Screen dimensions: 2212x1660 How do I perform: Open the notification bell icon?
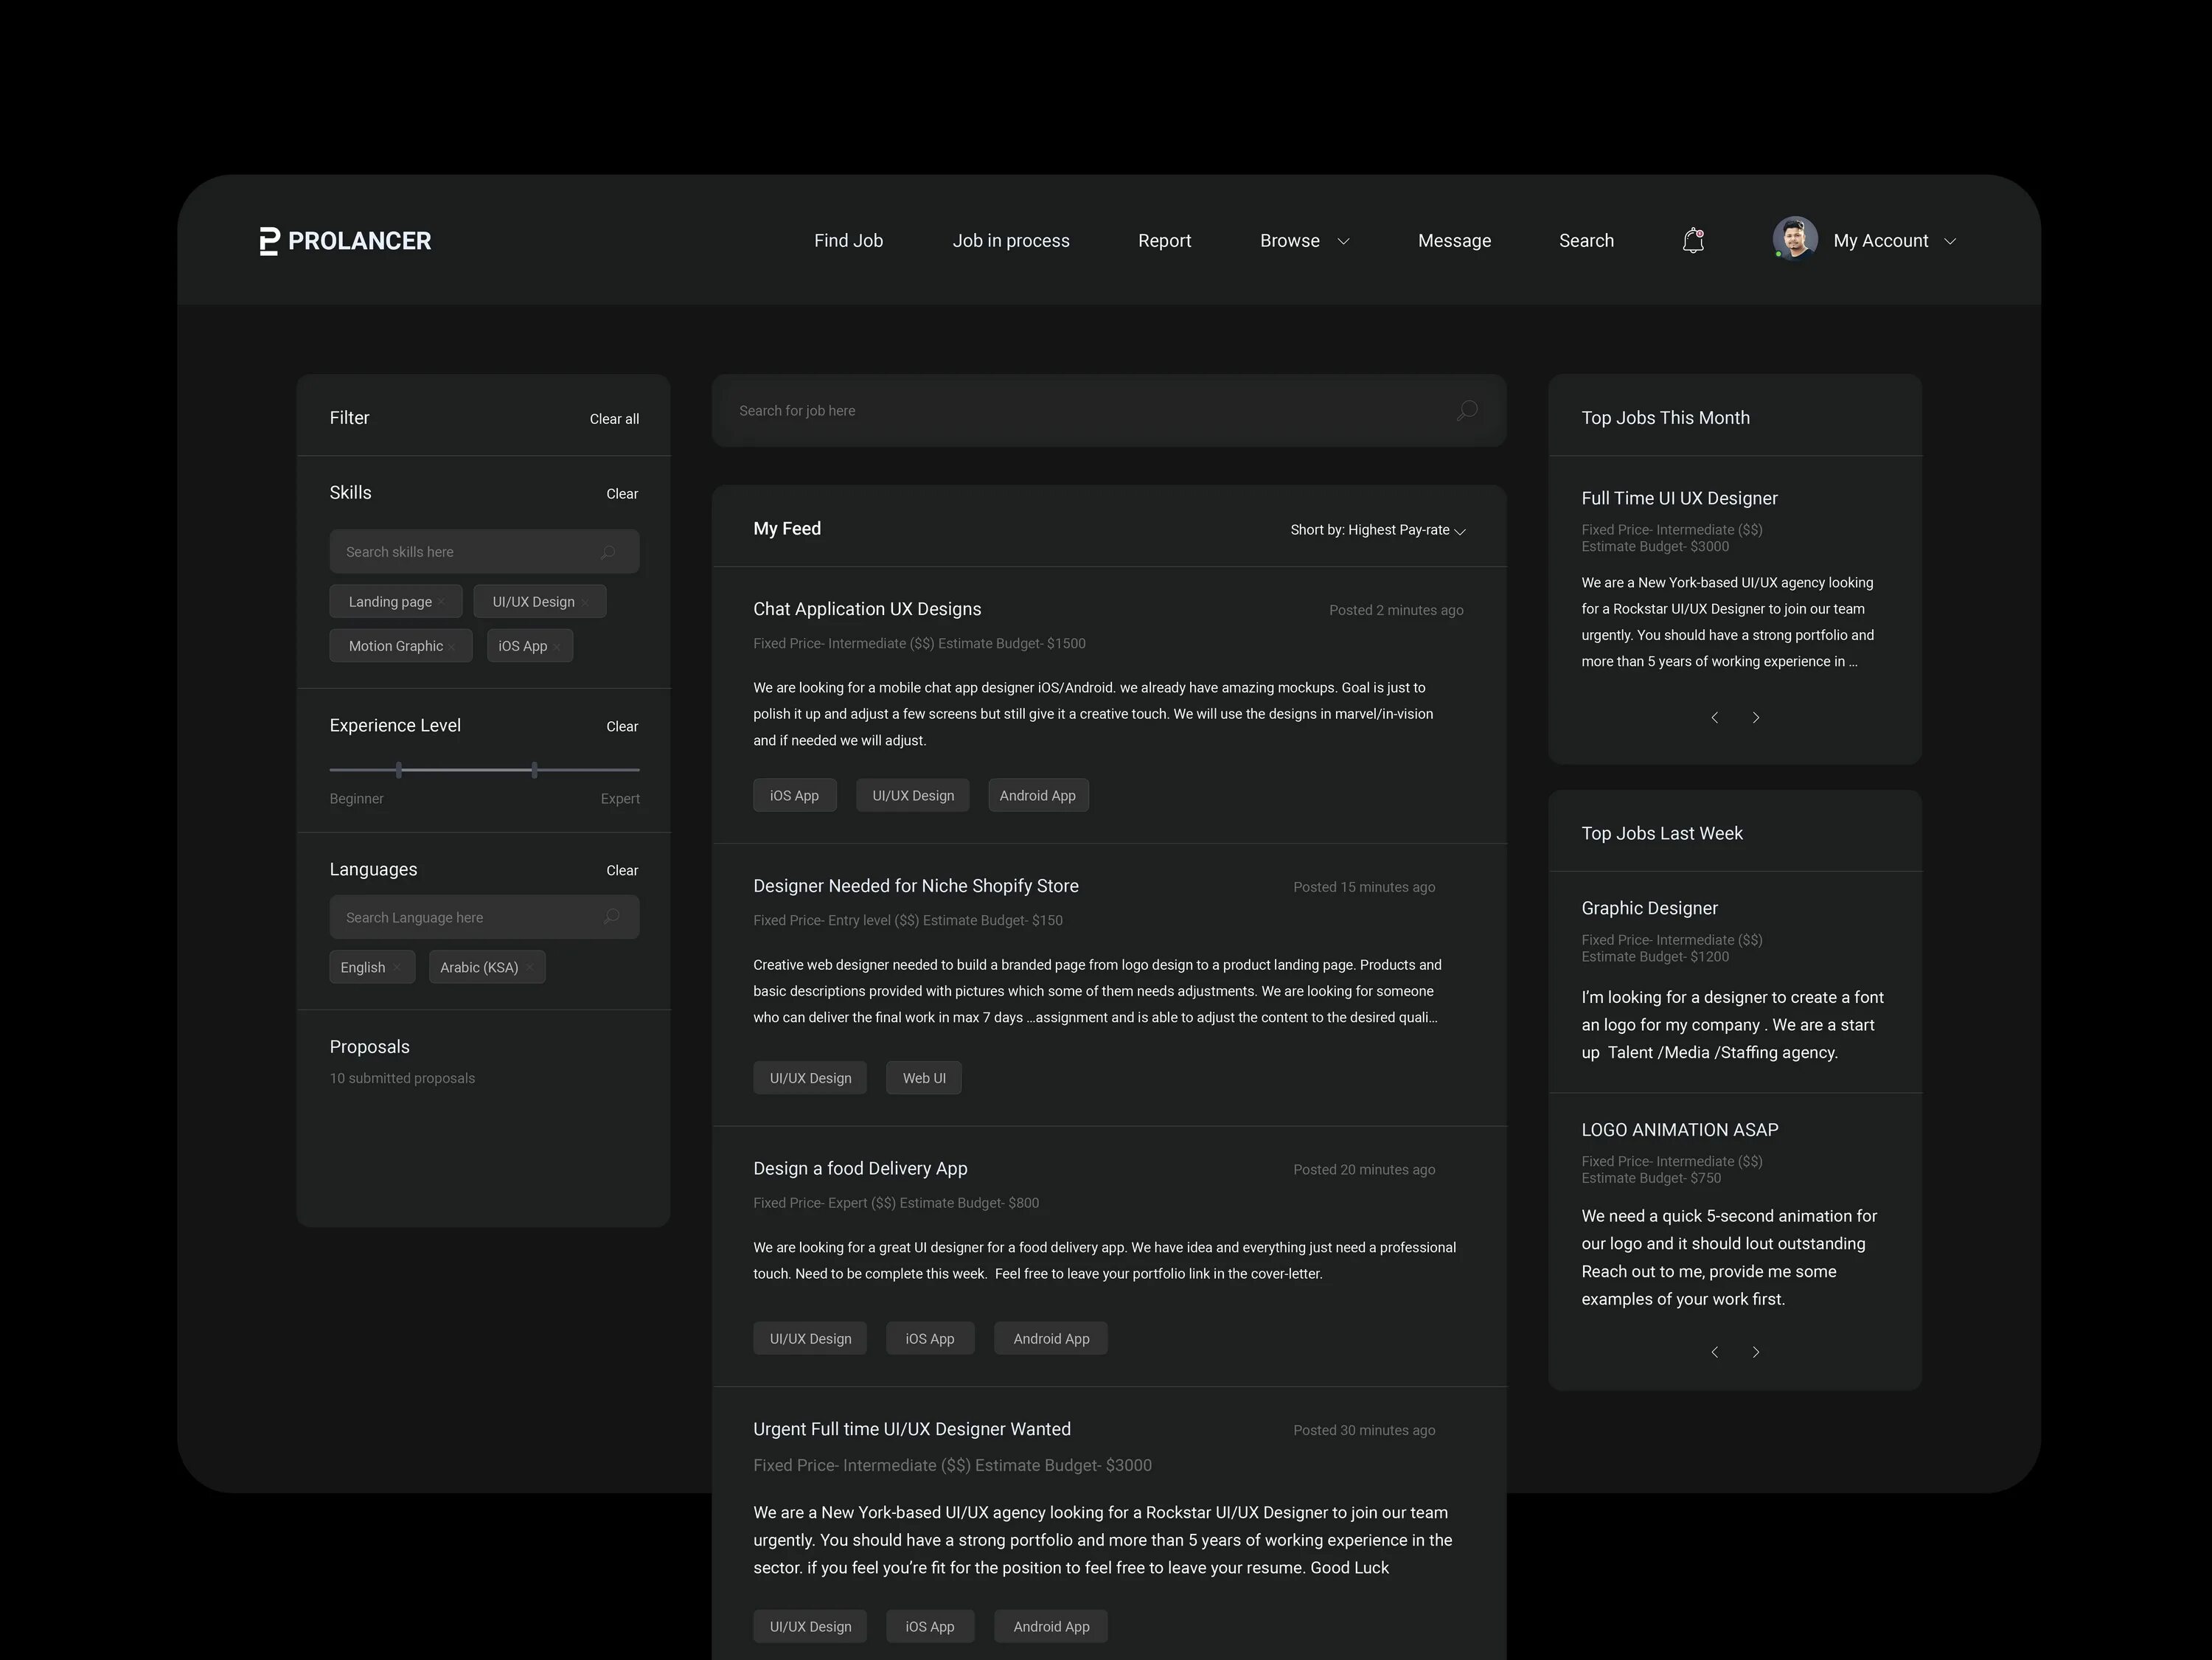point(1692,240)
